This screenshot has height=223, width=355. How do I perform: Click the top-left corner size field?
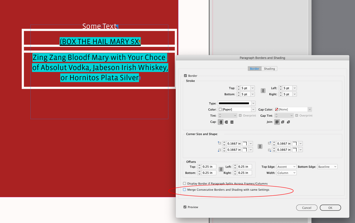coord(234,144)
